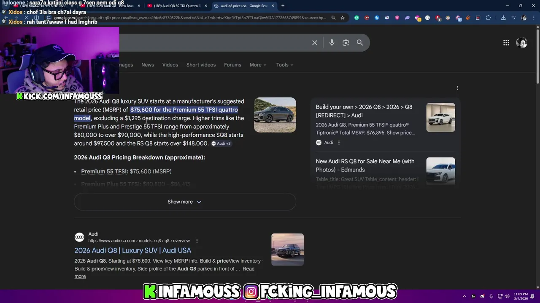
Task: Click the Premium 55 TFSI pricing item
Action: (126, 171)
